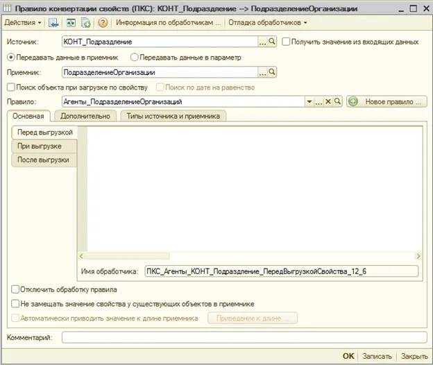Expand the Правило dropdown arrow
The image size is (433, 365).
pyautogui.click(x=309, y=101)
